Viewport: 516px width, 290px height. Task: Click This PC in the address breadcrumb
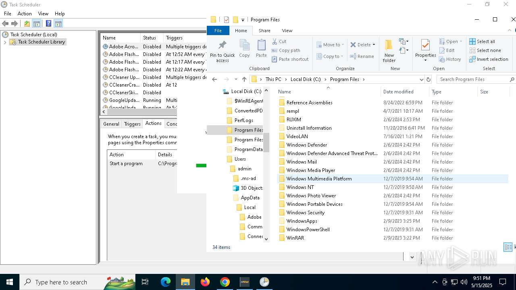pos(273,79)
